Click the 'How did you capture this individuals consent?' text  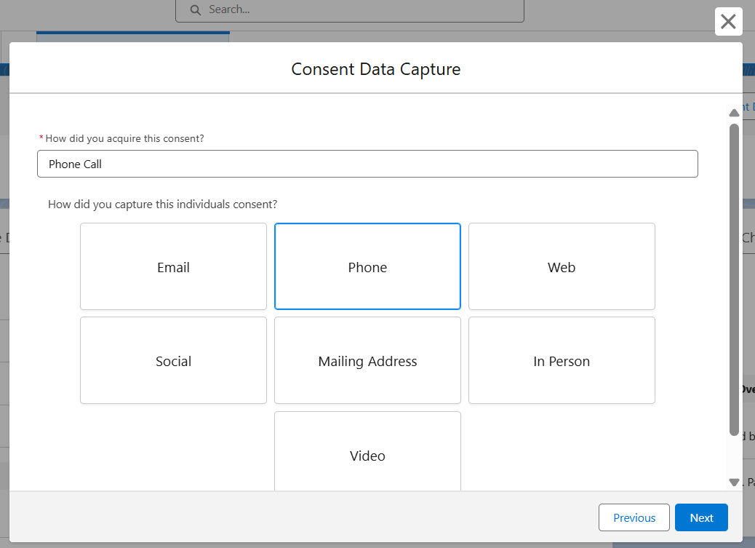pyautogui.click(x=162, y=204)
